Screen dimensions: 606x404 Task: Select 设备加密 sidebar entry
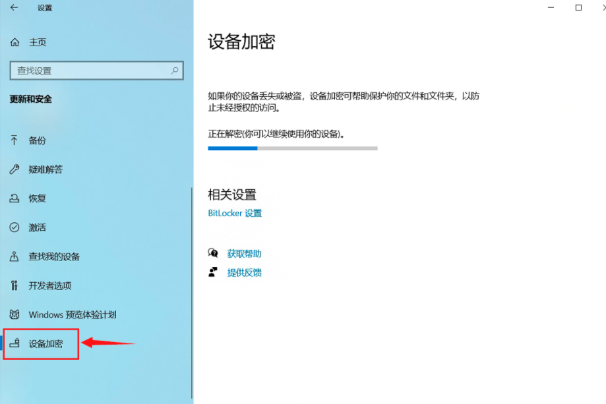click(45, 343)
